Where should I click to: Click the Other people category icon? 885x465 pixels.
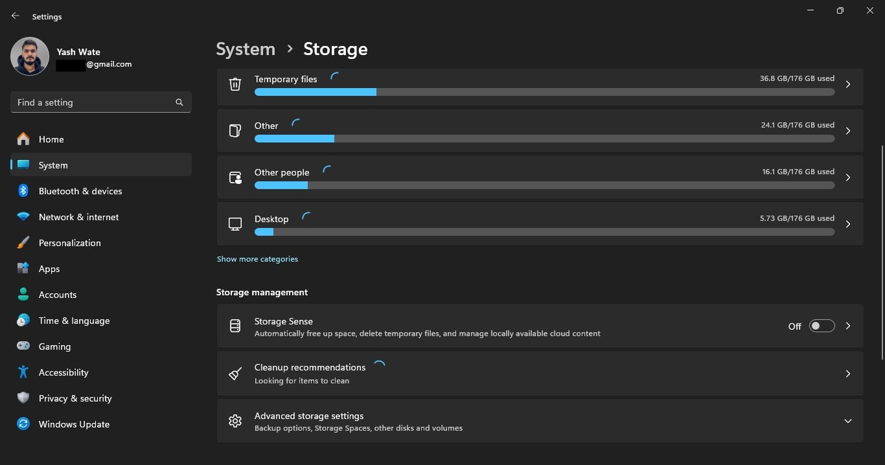click(235, 177)
